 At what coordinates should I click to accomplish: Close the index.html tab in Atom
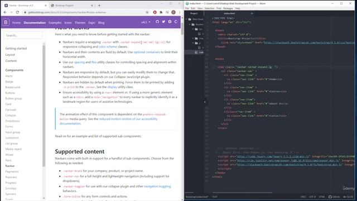252,13
